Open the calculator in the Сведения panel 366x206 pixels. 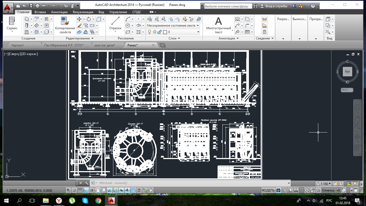click(x=265, y=32)
